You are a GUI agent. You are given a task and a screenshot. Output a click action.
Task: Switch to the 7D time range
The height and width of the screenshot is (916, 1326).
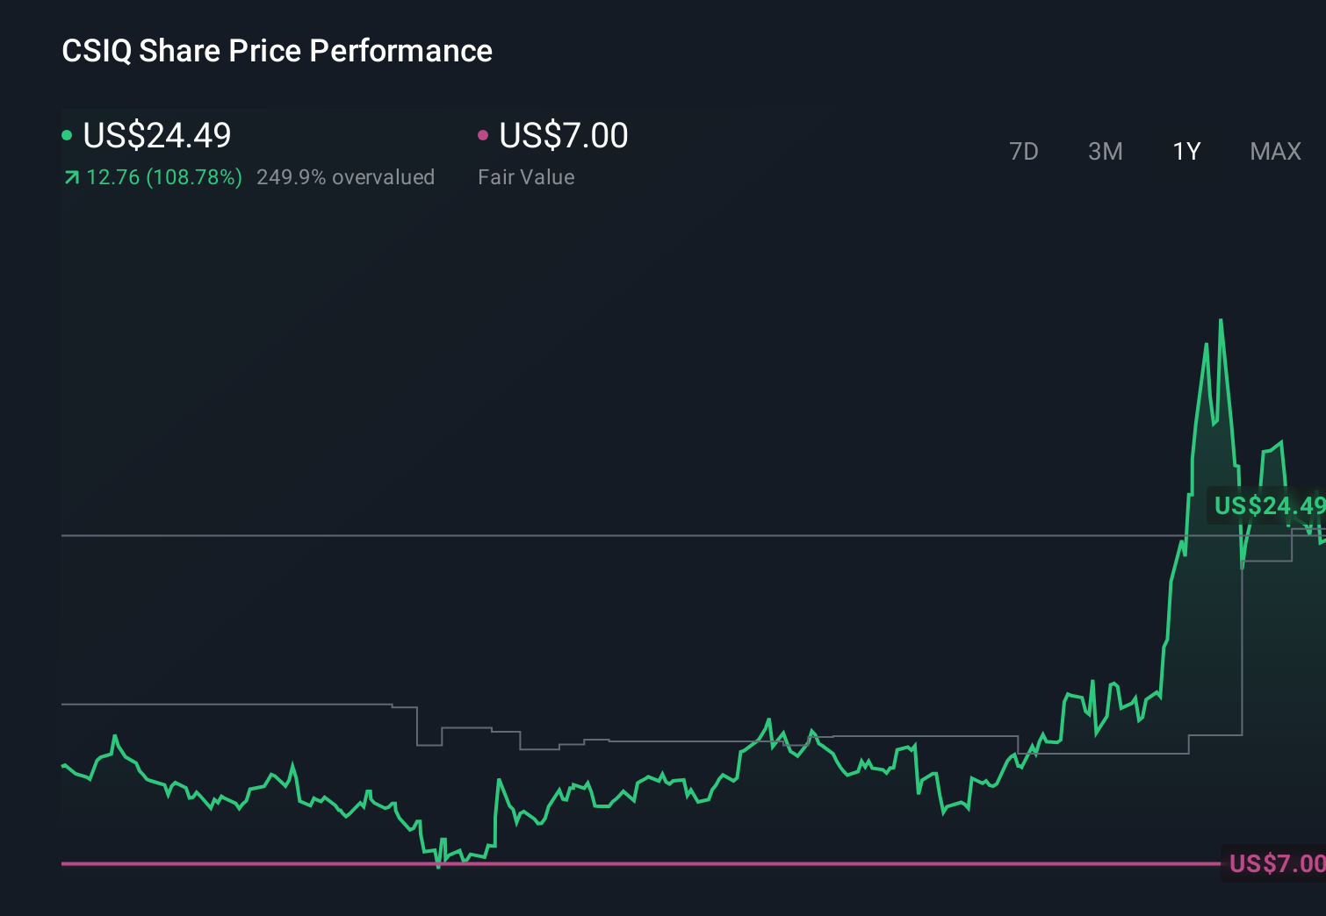point(1024,151)
